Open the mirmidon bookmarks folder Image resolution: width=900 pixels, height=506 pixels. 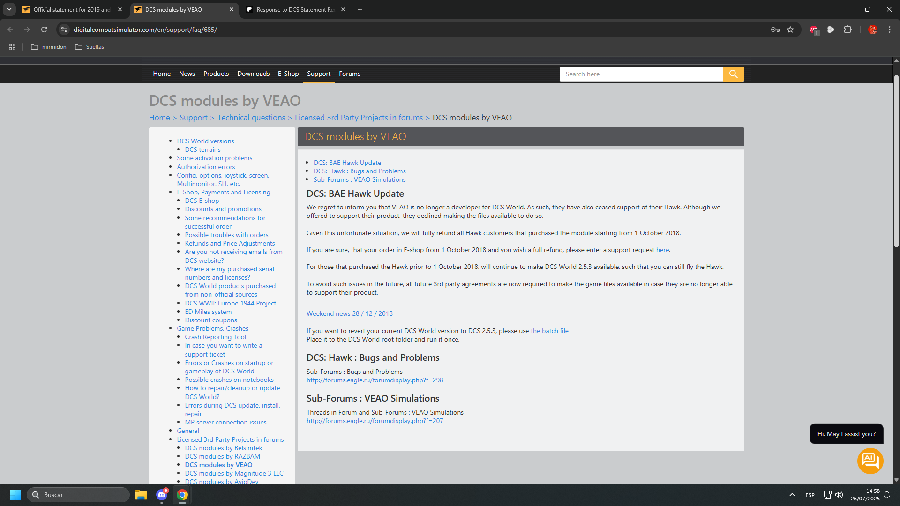point(49,47)
